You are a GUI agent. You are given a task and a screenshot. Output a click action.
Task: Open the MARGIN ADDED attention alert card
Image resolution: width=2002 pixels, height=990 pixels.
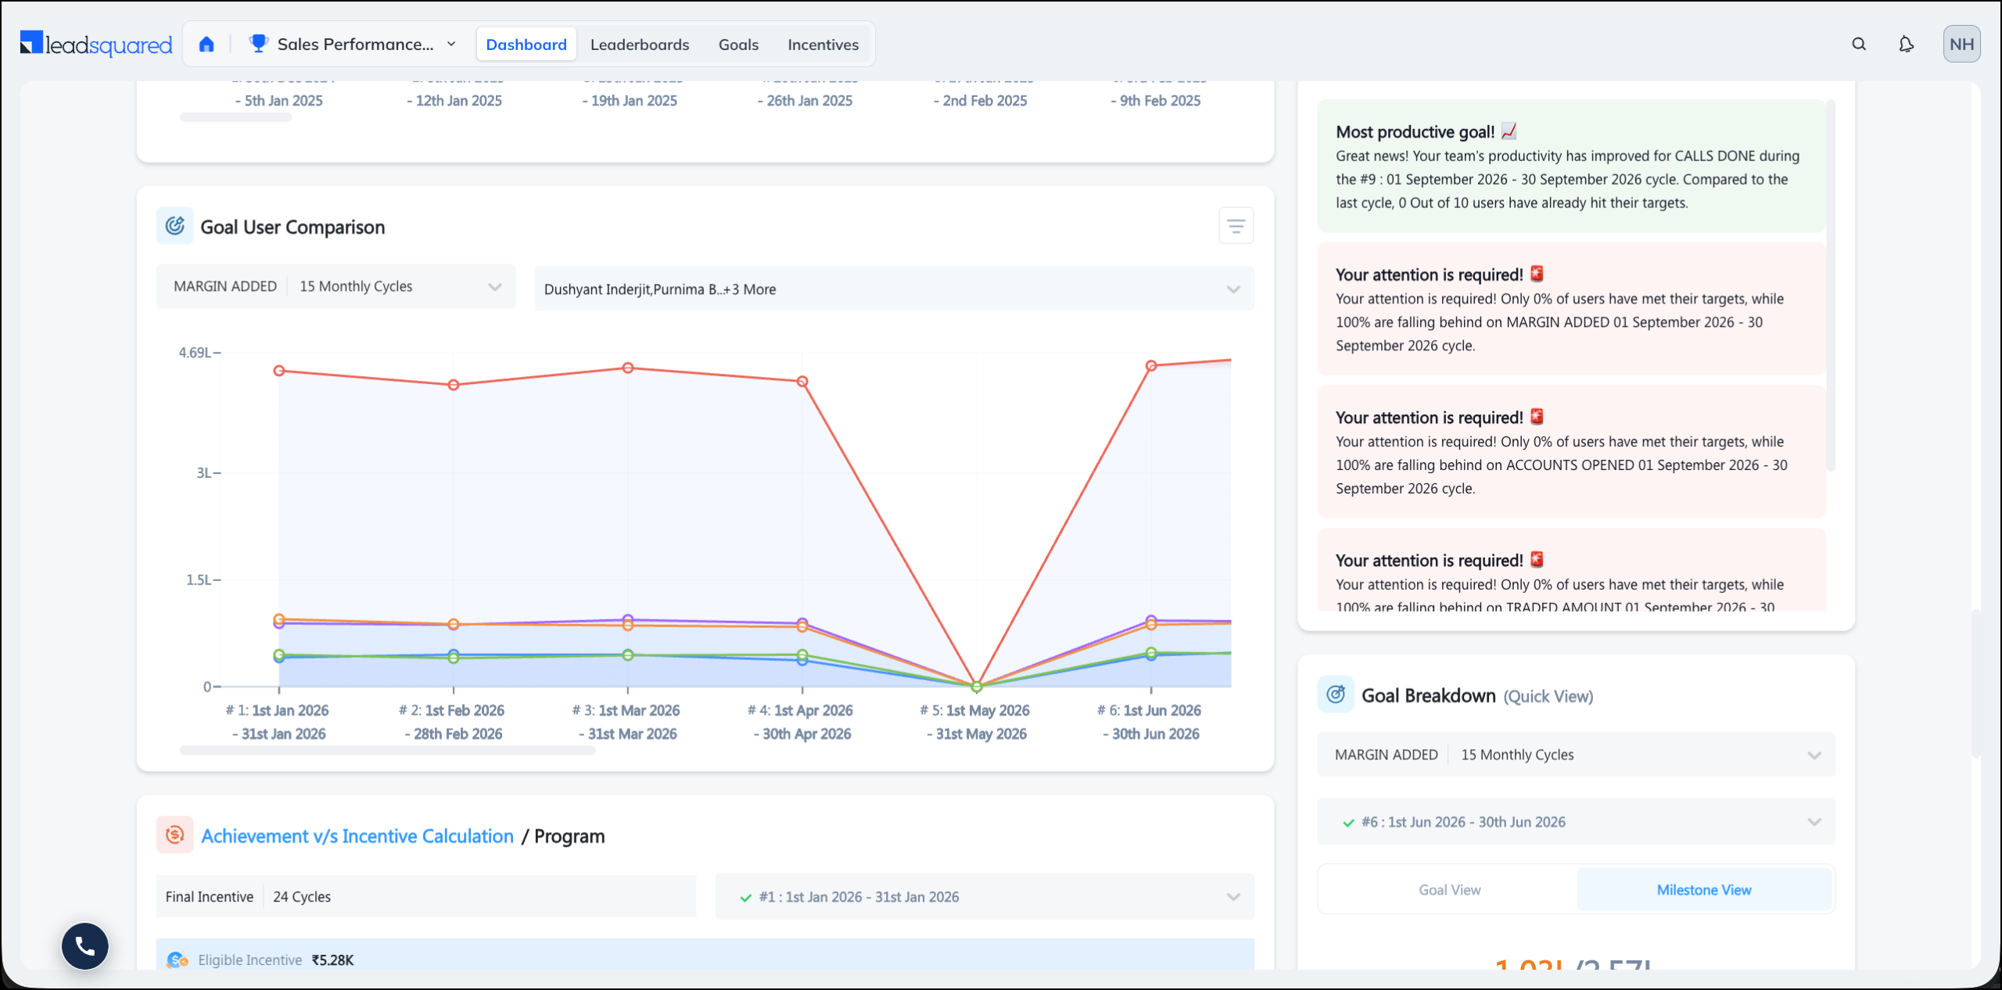click(x=1571, y=309)
